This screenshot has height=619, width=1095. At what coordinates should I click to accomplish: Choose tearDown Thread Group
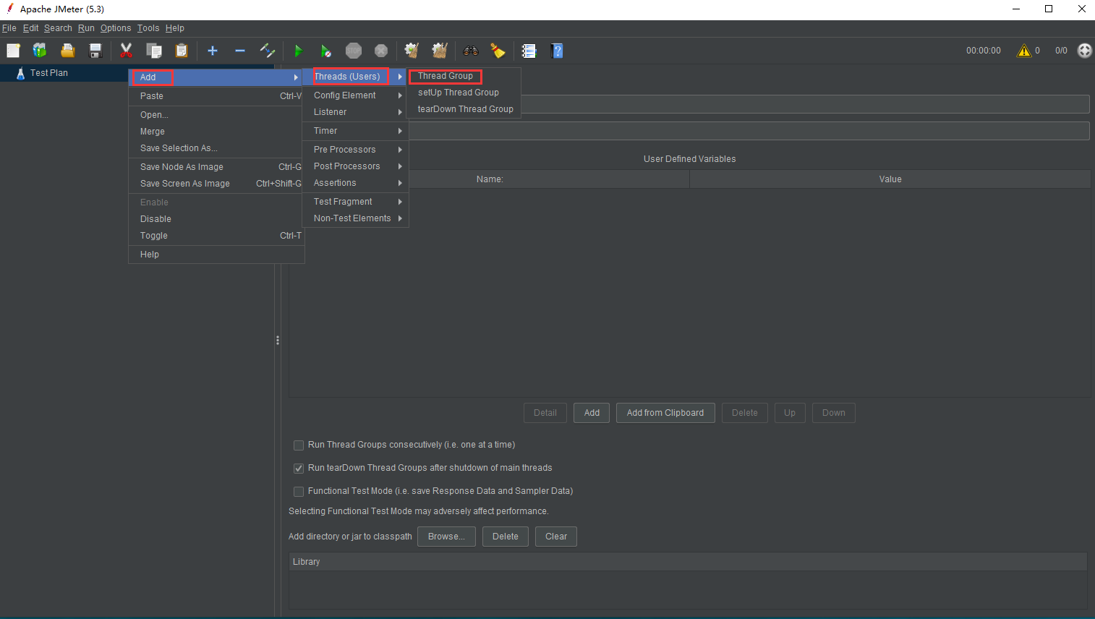[464, 109]
